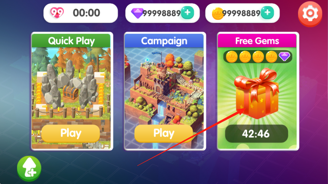The width and height of the screenshot is (328, 184).
Task: Add more gems with plus button
Action: pos(187,13)
